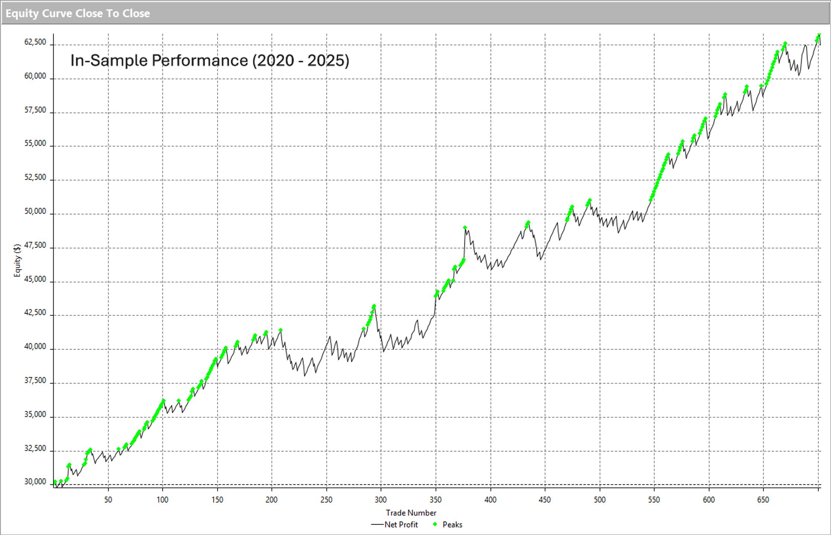Click the 60,000 equity axis label
831x535 pixels.
[x=35, y=76]
